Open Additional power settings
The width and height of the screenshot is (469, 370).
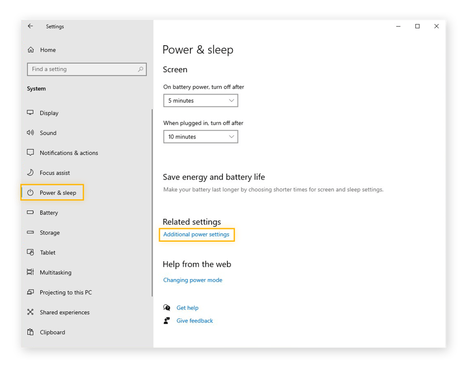[x=197, y=235]
